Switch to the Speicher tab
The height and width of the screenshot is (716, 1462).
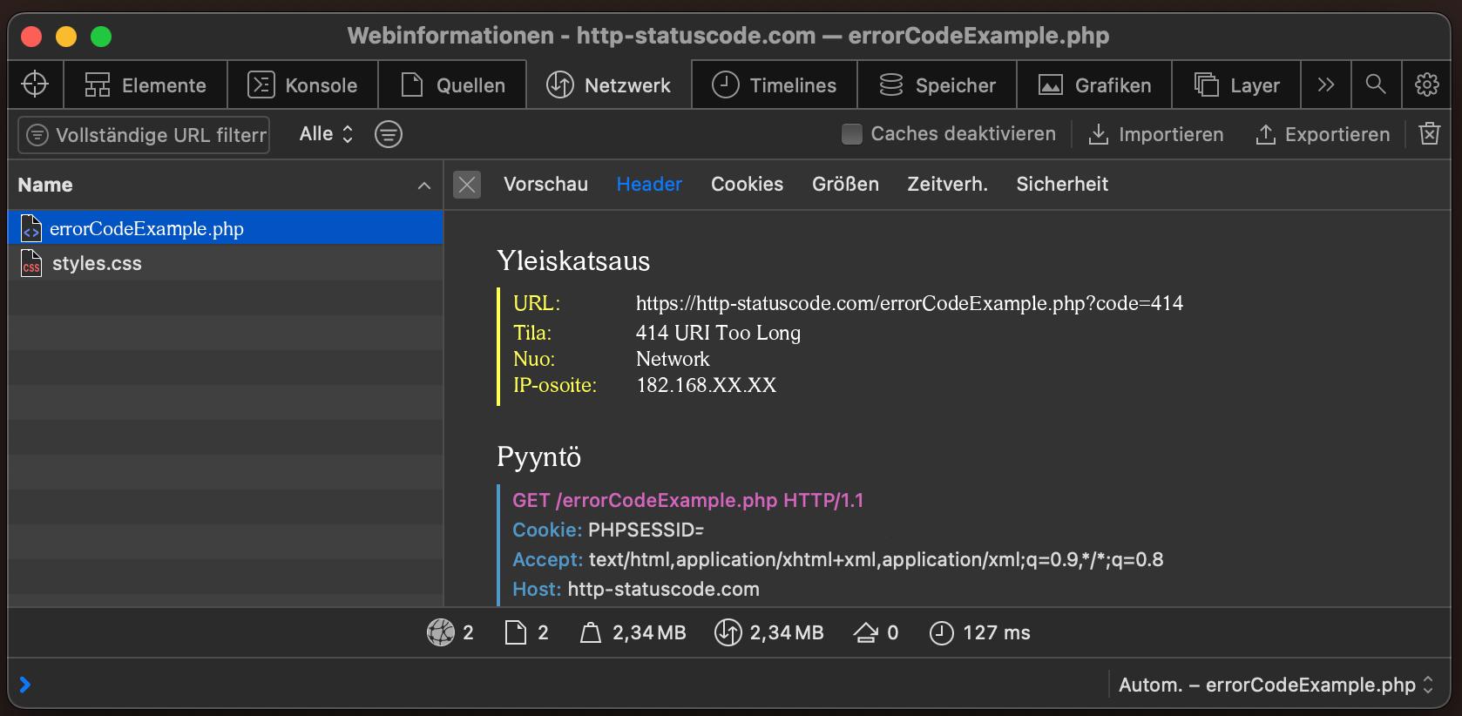coord(937,85)
